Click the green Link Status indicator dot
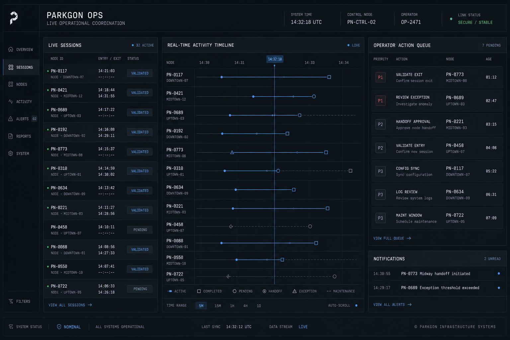Viewport: 510px width, 340px height. pos(451,19)
